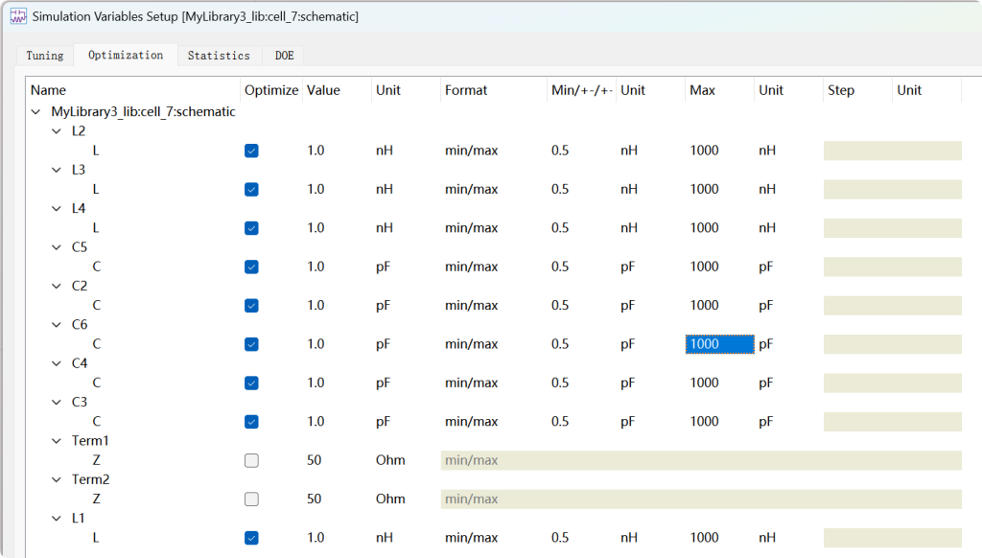Click the Format column header
Image resolution: width=982 pixels, height=558 pixels.
point(494,90)
